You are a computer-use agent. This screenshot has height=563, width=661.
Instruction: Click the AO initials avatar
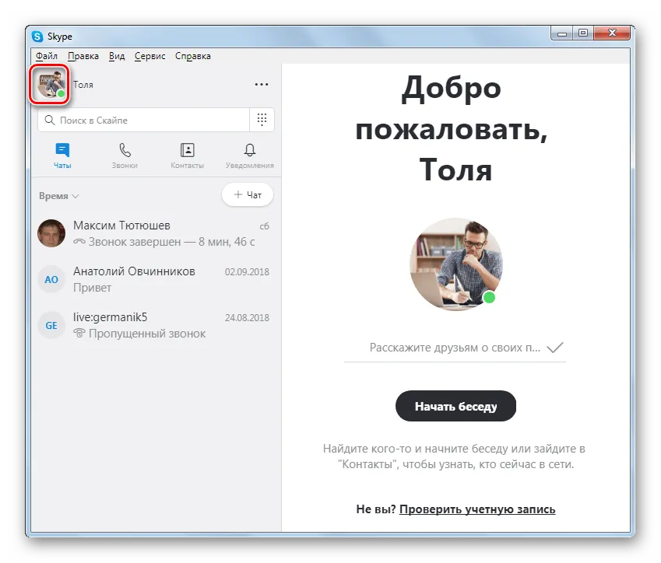point(51,279)
